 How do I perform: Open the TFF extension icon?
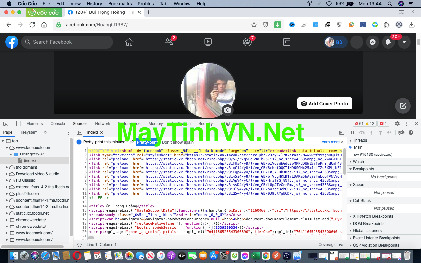316,25
